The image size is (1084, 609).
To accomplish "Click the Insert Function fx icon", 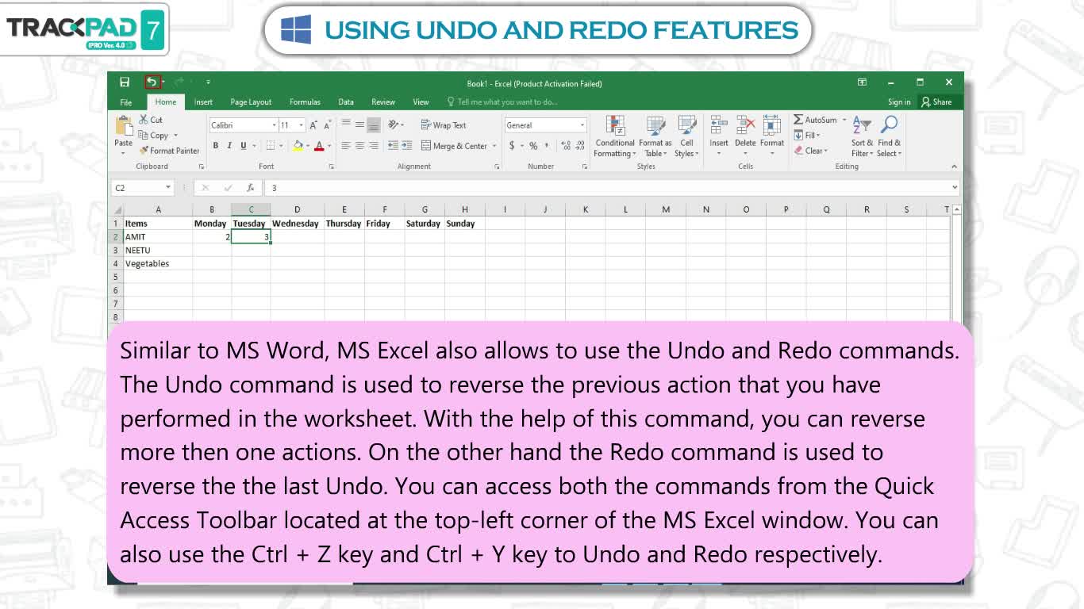I will [250, 188].
